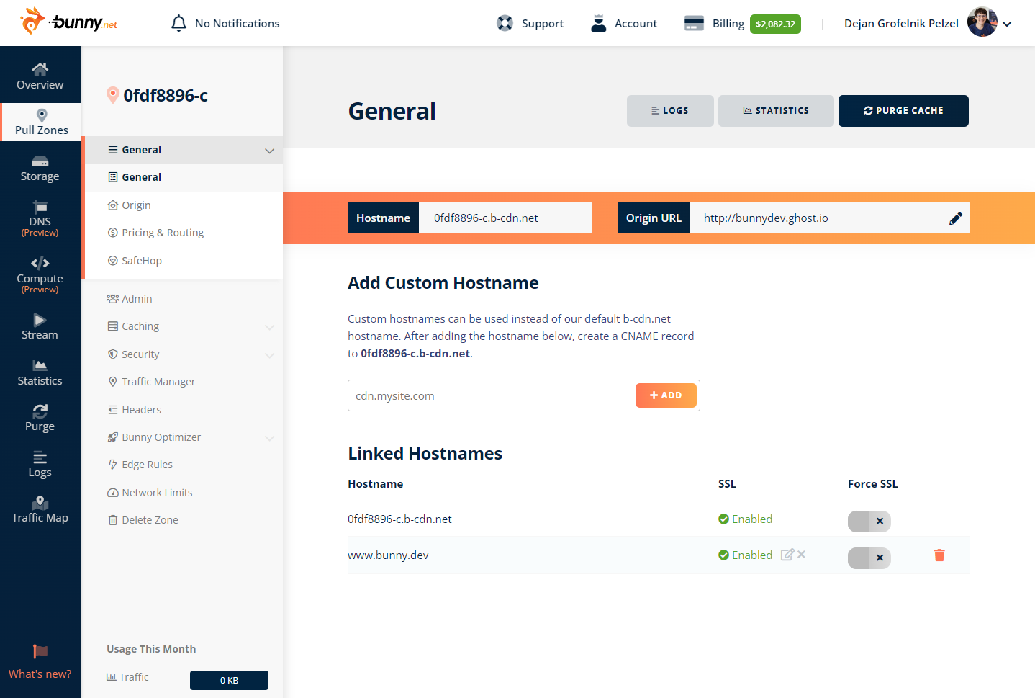
Task: Open the Traffic Map sidebar item
Action: (40, 509)
